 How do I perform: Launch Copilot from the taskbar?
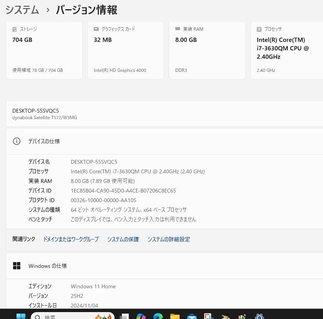coord(141,316)
